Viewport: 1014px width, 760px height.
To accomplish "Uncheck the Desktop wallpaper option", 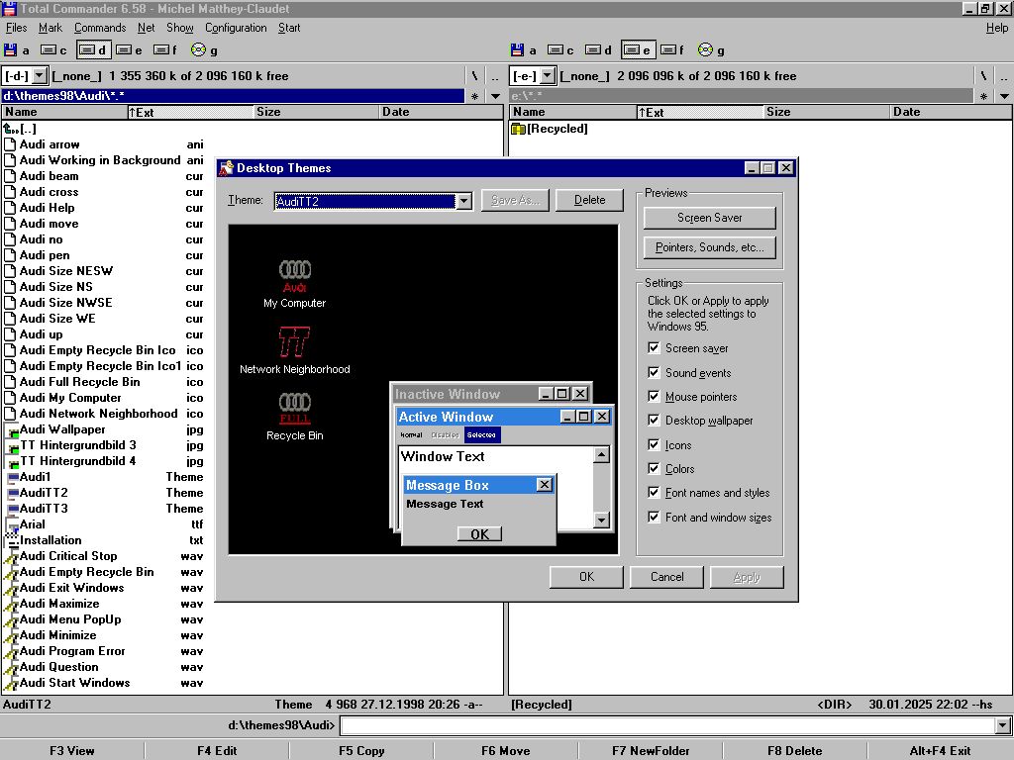I will pyautogui.click(x=654, y=421).
